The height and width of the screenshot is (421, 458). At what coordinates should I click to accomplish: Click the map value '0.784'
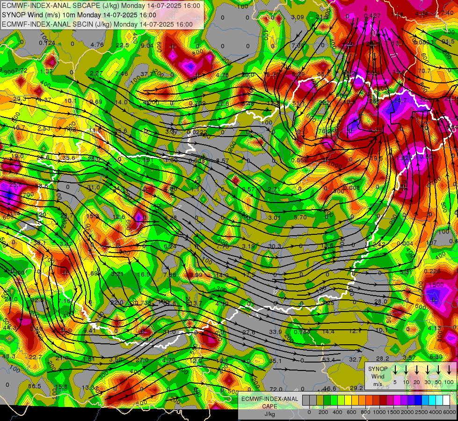coord(302,332)
